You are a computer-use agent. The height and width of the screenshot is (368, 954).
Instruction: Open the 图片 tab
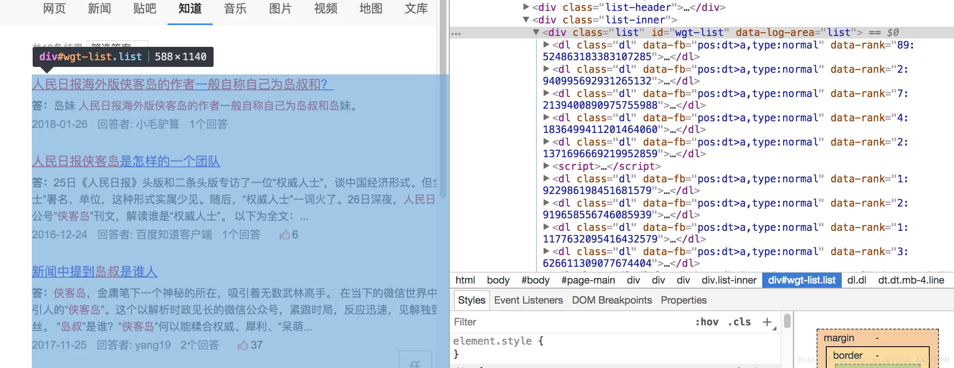[281, 8]
